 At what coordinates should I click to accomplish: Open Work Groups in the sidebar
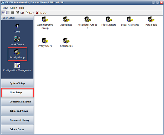pos(17,41)
